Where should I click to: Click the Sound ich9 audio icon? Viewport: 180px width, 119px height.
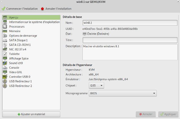tap(5, 63)
